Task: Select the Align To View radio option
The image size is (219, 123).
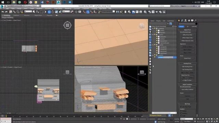Action: click(x=183, y=80)
